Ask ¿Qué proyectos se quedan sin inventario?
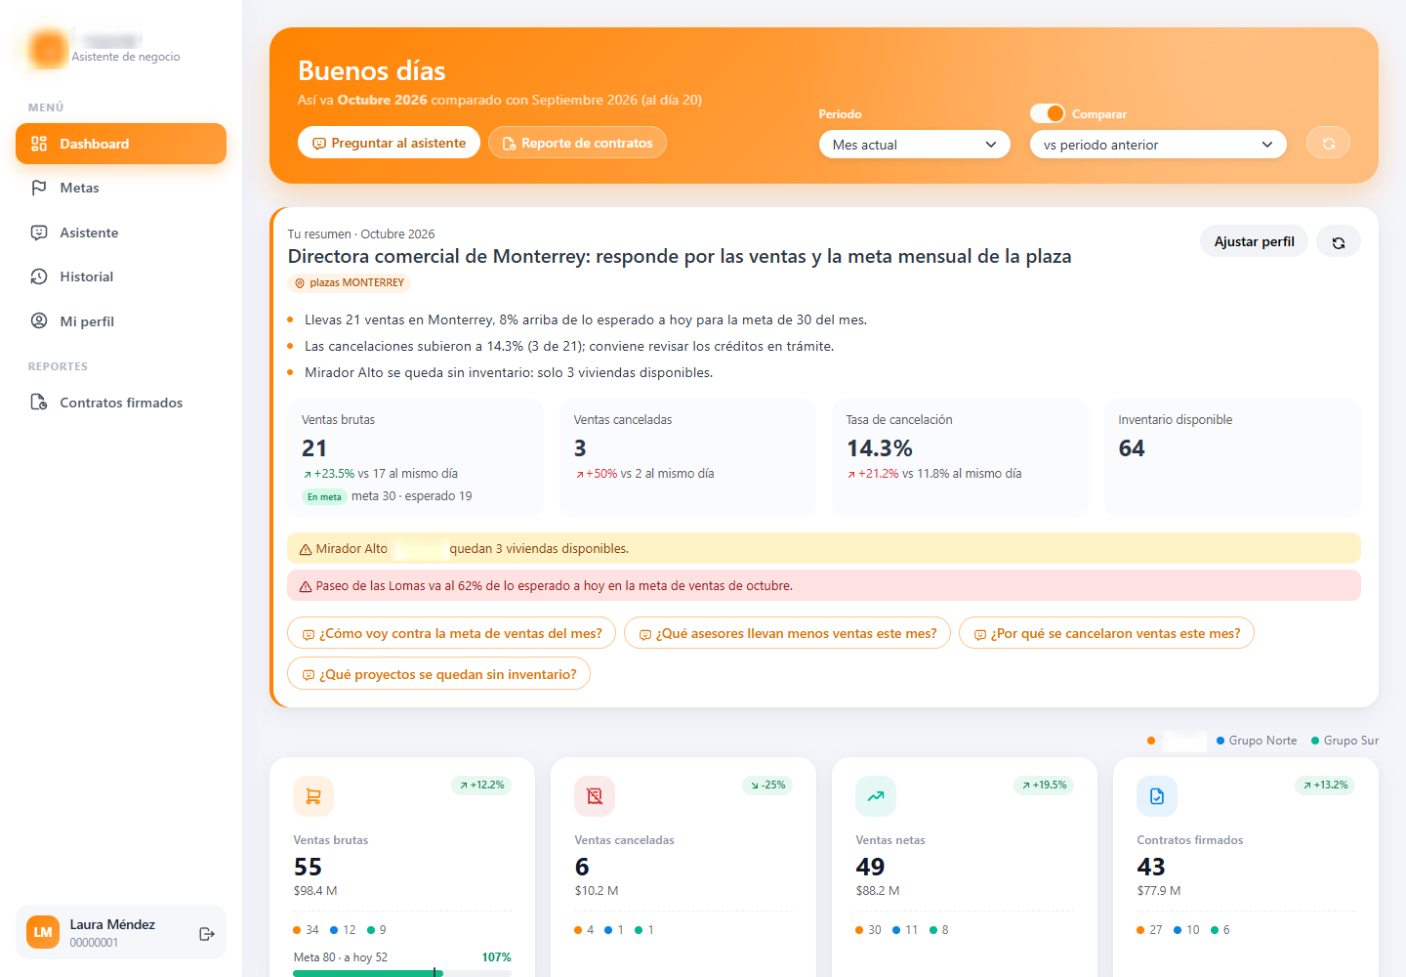 tap(438, 674)
